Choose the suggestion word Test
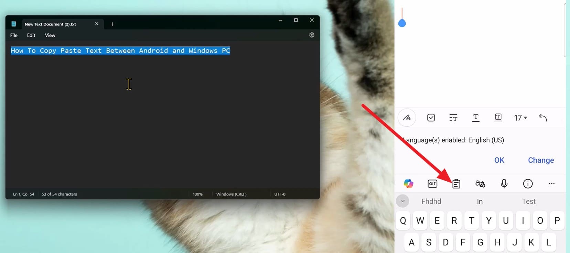Image resolution: width=570 pixels, height=253 pixels. click(x=529, y=202)
